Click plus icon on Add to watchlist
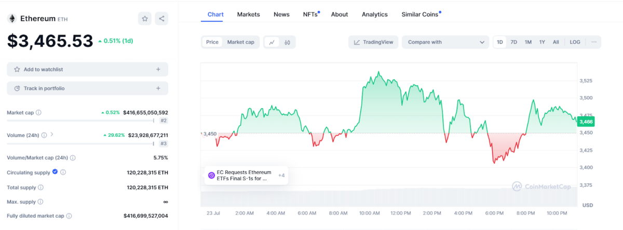 pyautogui.click(x=158, y=69)
